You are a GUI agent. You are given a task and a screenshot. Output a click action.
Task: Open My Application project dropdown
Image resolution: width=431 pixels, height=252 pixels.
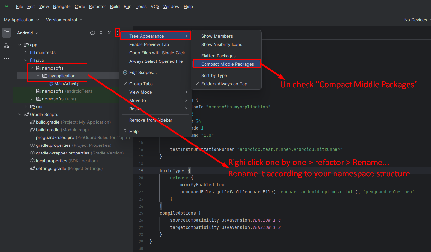[22, 20]
